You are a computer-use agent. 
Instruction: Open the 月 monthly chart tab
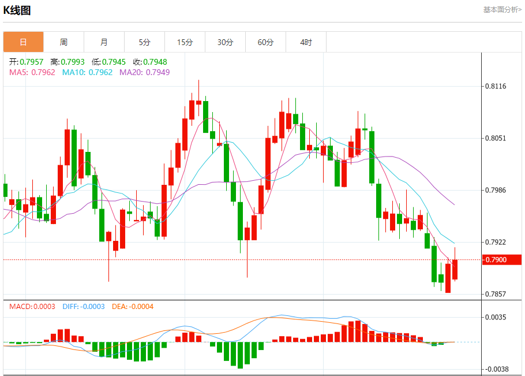coord(104,42)
